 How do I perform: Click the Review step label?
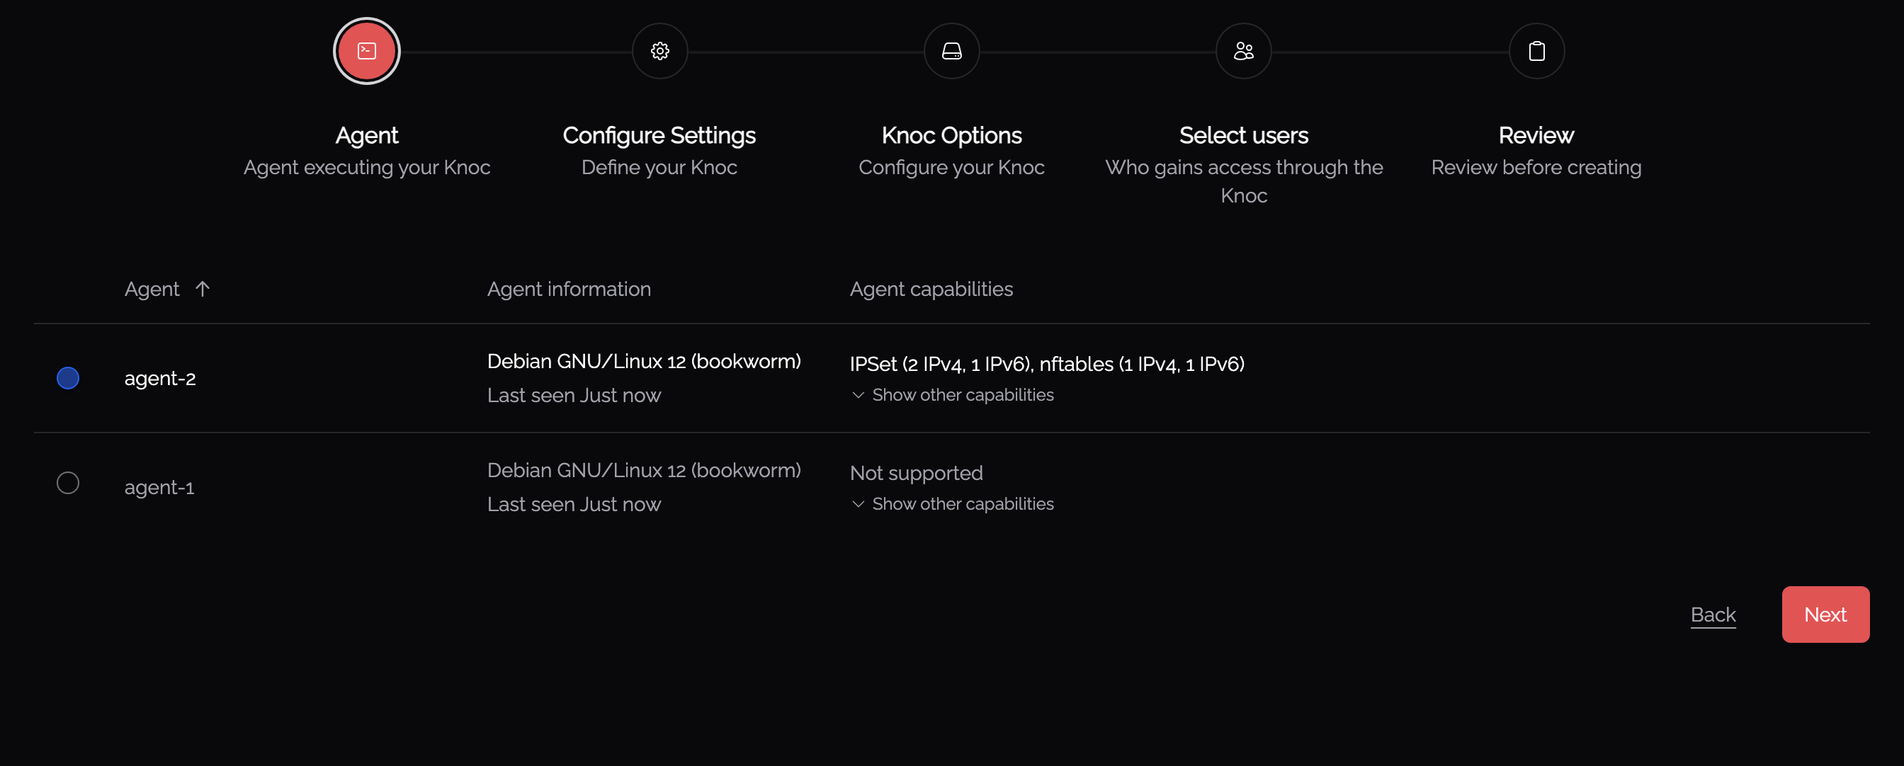point(1536,136)
